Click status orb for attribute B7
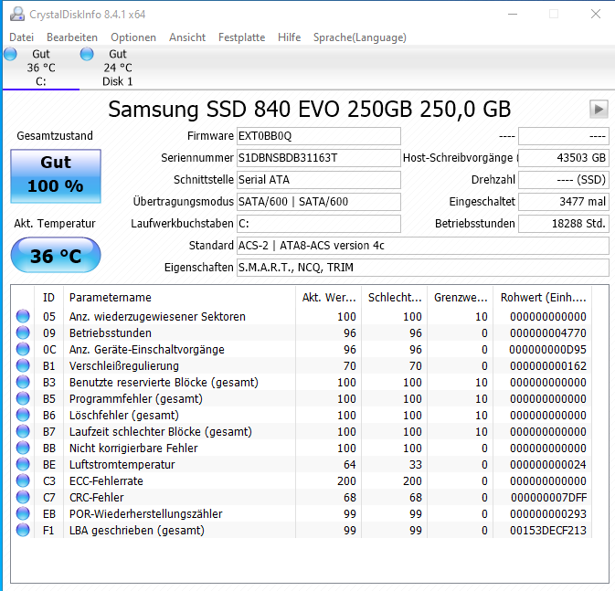 [23, 431]
